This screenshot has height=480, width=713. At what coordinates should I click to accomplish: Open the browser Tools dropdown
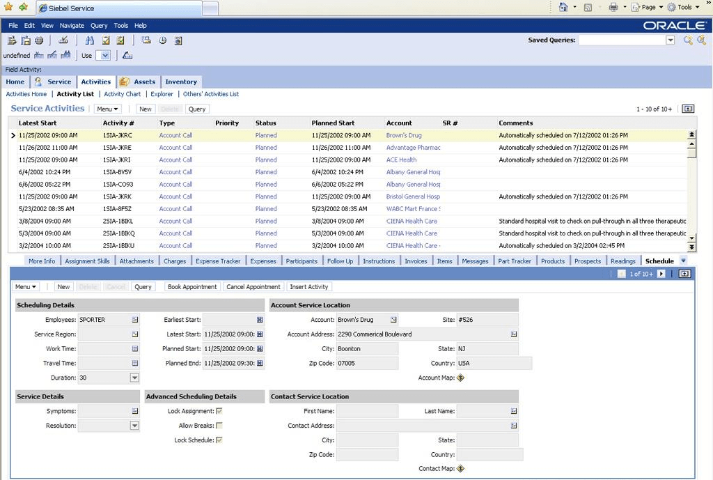click(684, 7)
